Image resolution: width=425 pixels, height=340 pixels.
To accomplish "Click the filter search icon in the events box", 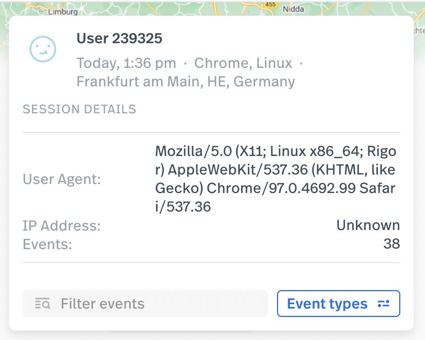I will pos(43,304).
